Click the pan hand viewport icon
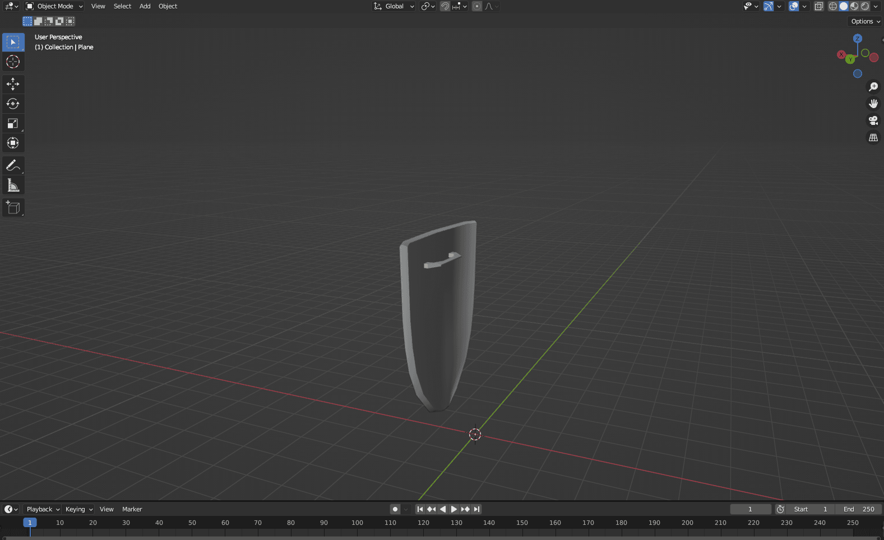The width and height of the screenshot is (884, 540). pyautogui.click(x=873, y=104)
